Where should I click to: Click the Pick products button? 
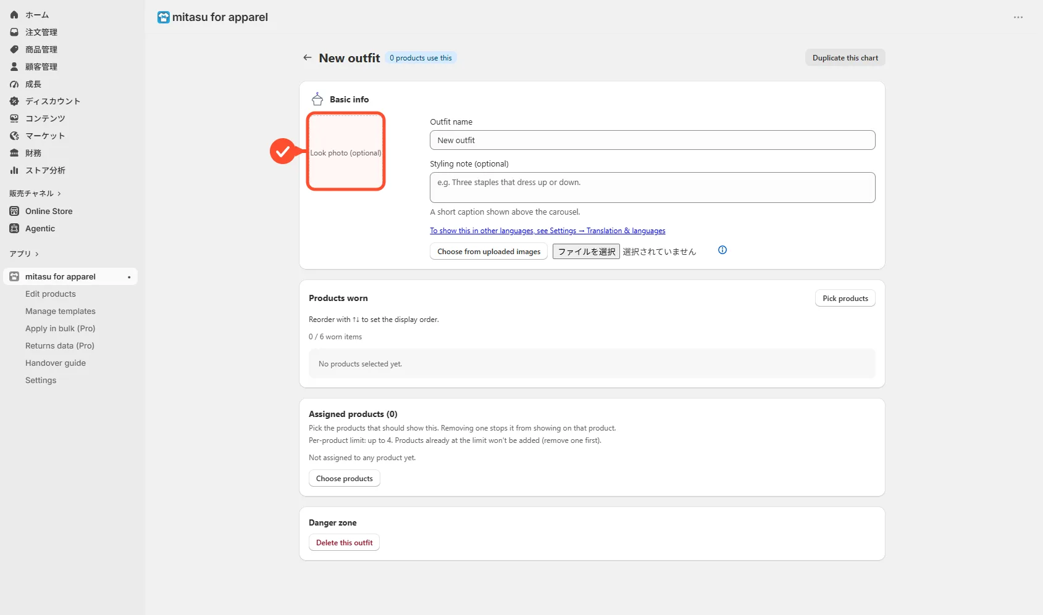pyautogui.click(x=845, y=298)
